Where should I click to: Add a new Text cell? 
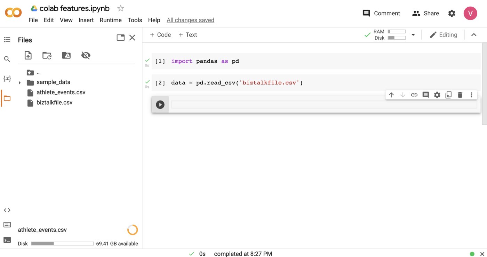[x=187, y=35]
